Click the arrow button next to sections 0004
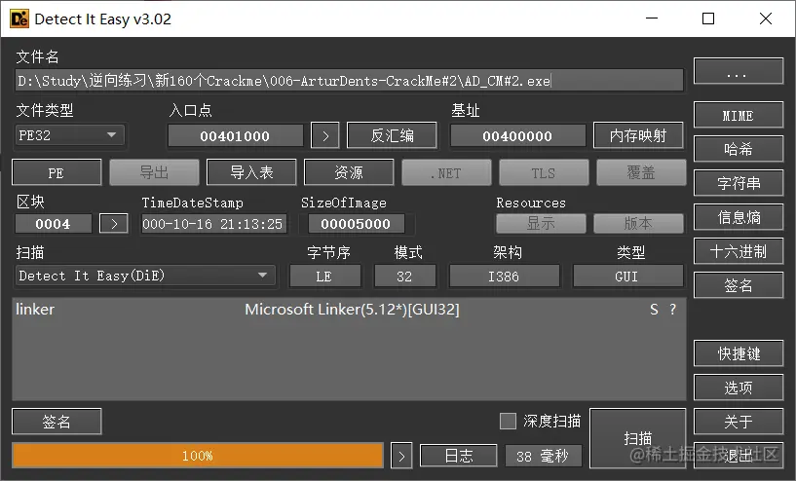Screen dimensions: 796x481 click(114, 223)
